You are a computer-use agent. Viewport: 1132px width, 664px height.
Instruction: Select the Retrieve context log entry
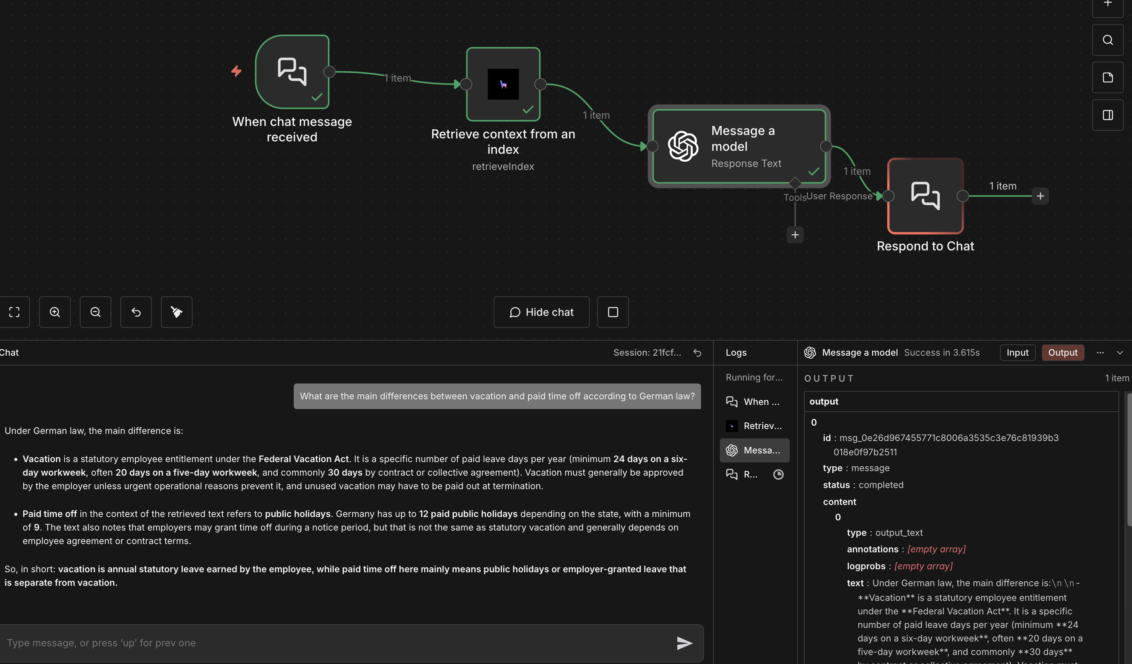[755, 426]
